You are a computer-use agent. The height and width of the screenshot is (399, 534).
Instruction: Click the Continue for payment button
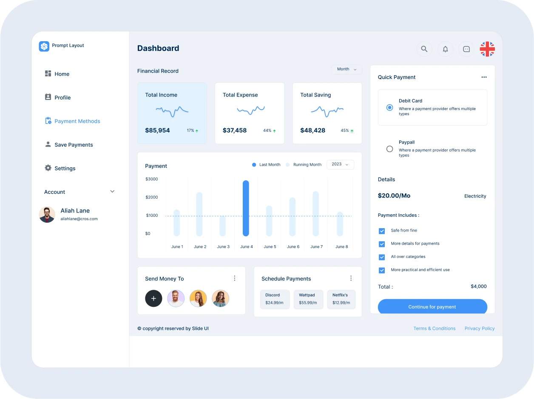coord(432,306)
